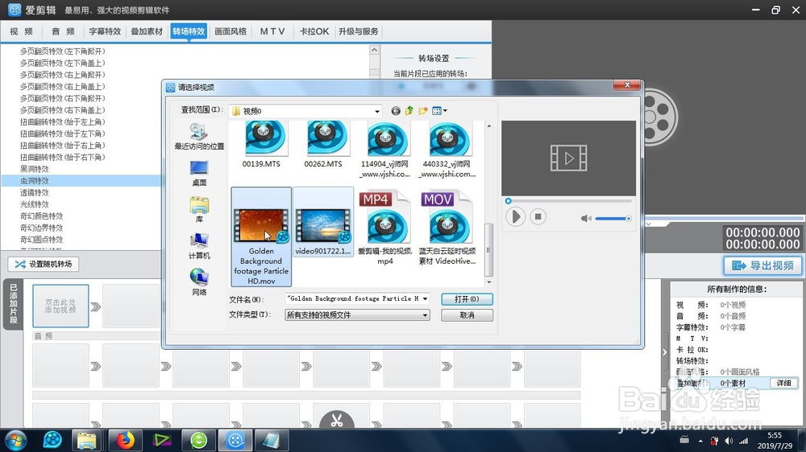806x452 pixels.
Task: Open Libraries in dialog sidebar
Action: tap(199, 210)
